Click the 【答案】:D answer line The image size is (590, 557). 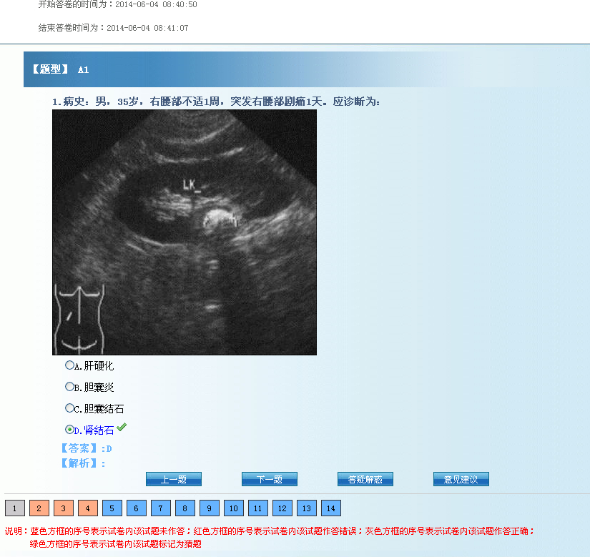point(87,448)
